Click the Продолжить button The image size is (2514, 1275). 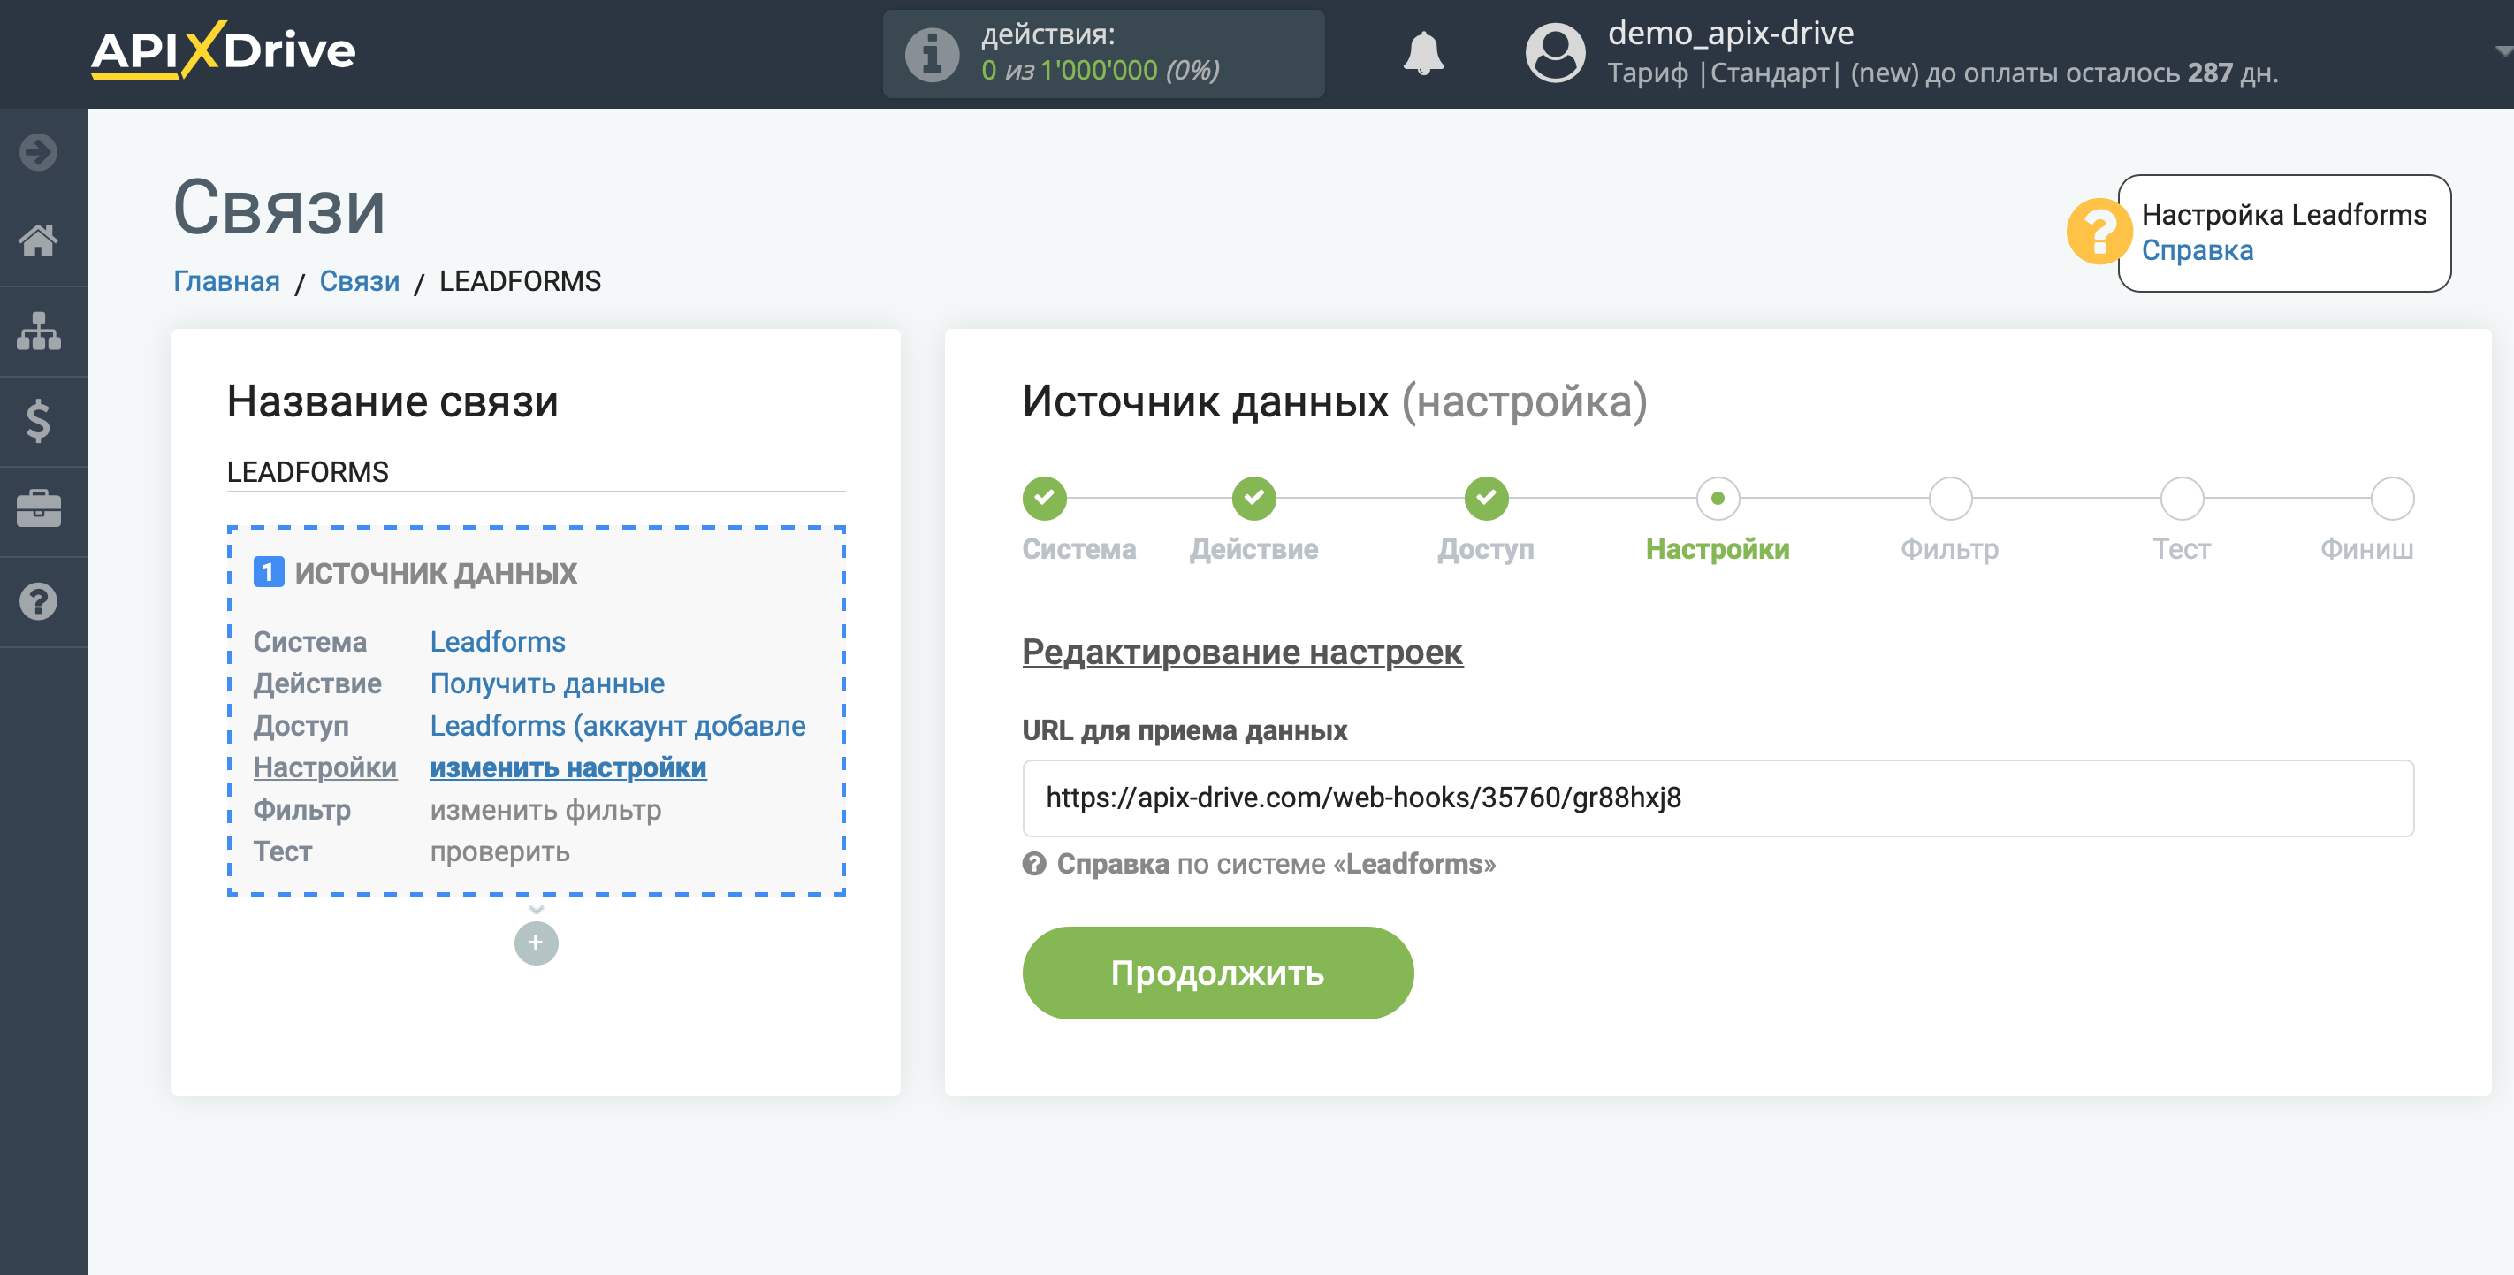(1217, 973)
